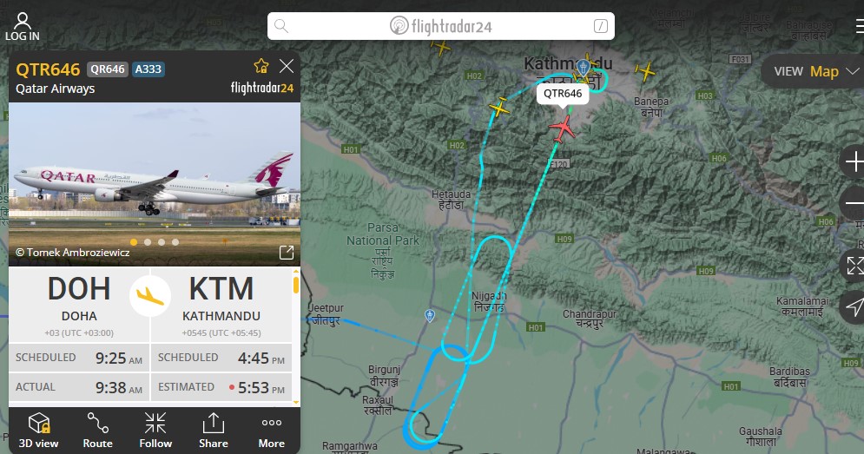Click the LOG IN user icon

(23, 27)
